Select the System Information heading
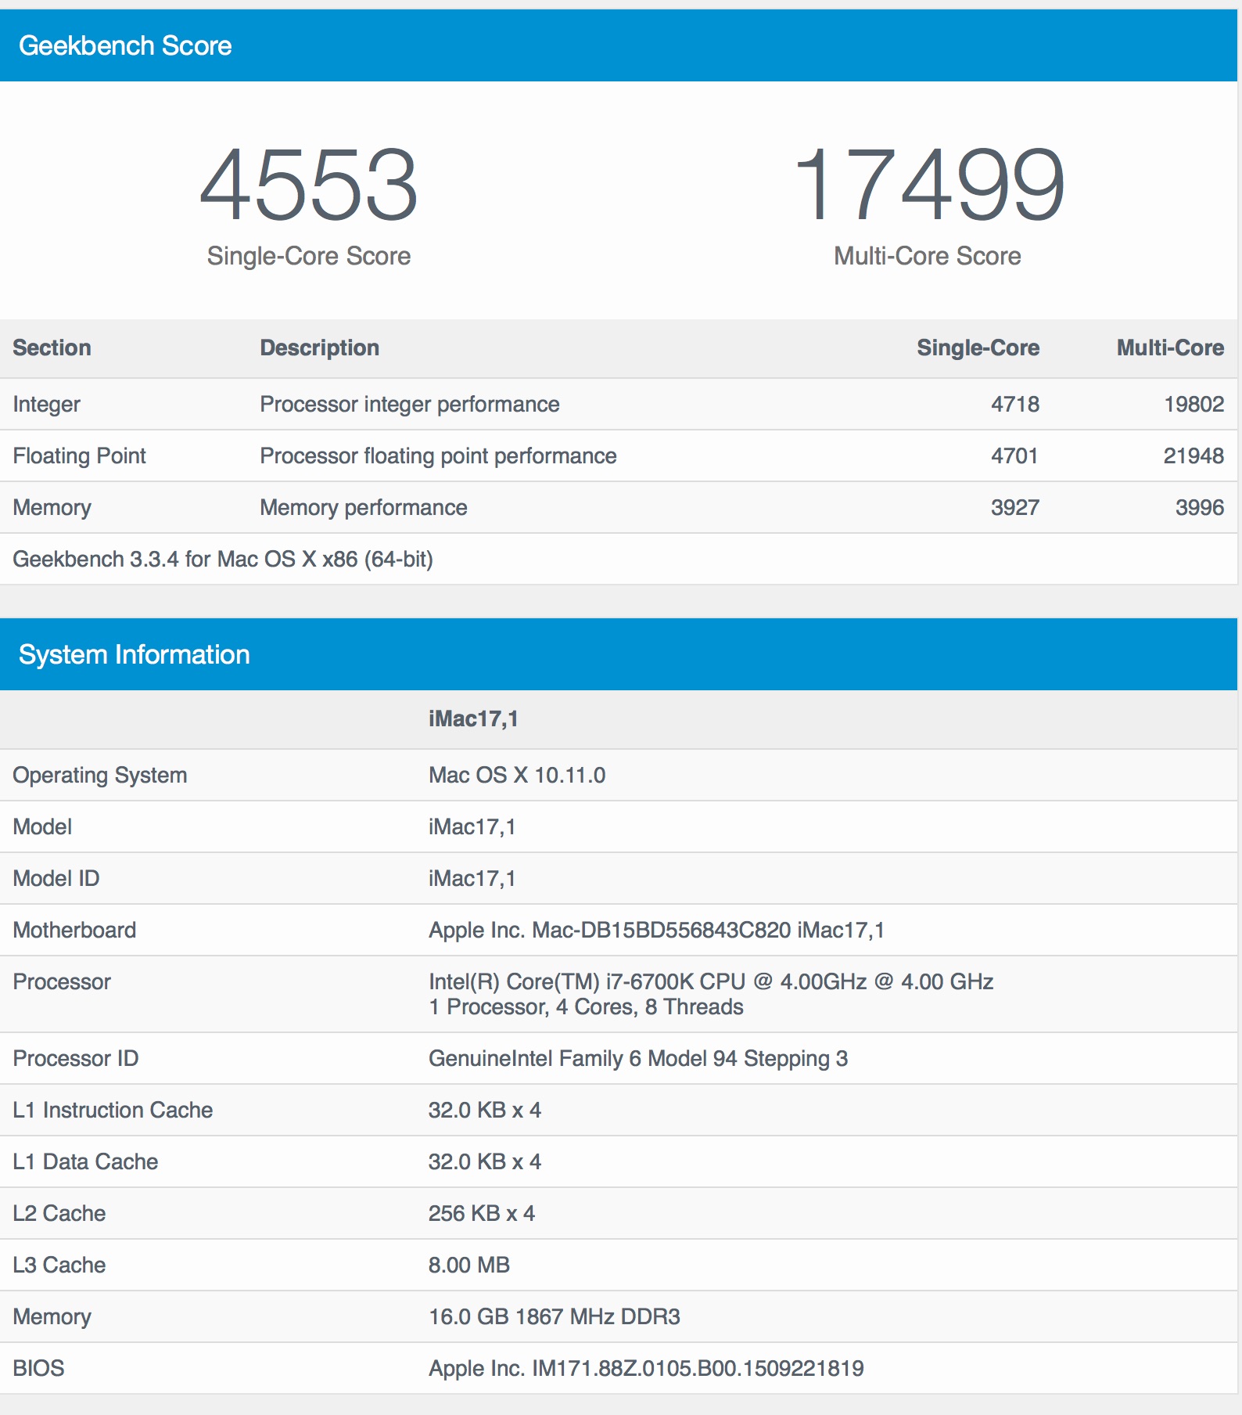This screenshot has height=1415, width=1242. pyautogui.click(x=135, y=654)
